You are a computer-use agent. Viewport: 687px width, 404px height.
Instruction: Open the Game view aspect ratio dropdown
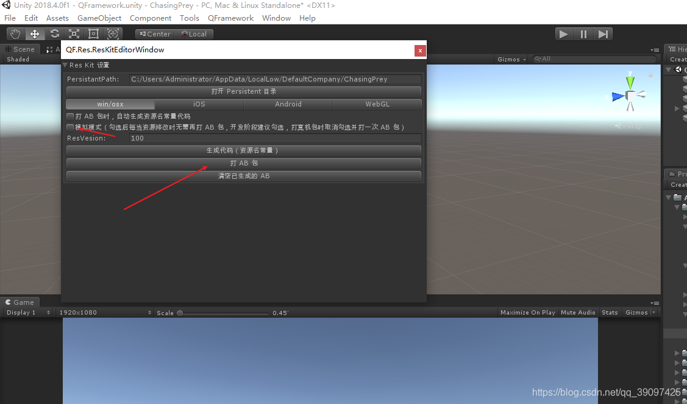coord(104,312)
